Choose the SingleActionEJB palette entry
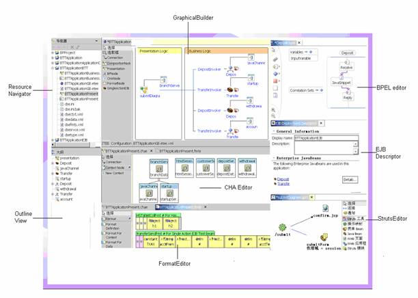Image resolution: width=418 pixels, height=298 pixels. point(116,88)
